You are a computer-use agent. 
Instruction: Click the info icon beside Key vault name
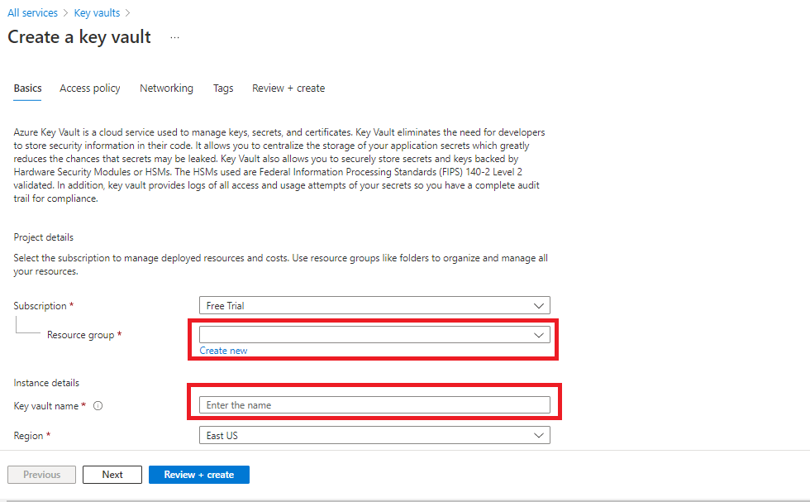click(98, 405)
